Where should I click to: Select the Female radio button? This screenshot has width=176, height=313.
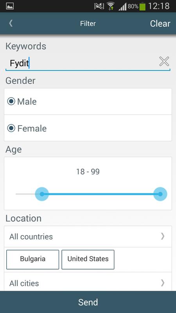click(x=11, y=128)
